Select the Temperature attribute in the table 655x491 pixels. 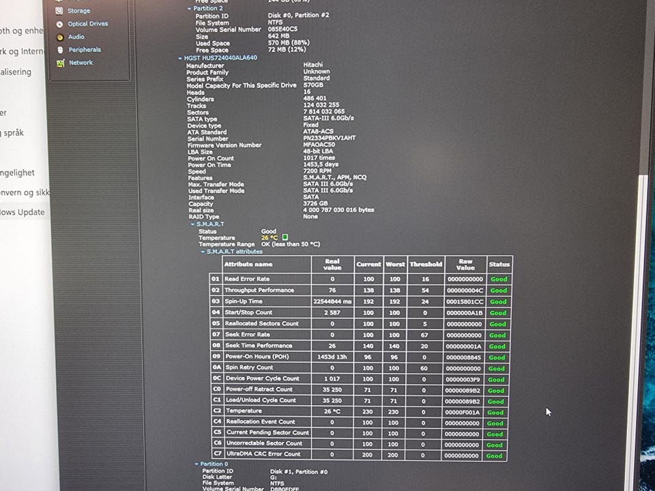[x=244, y=411]
